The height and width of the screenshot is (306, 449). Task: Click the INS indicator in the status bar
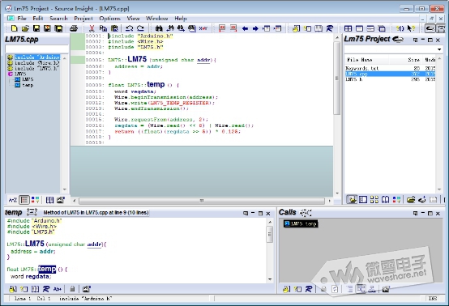(x=433, y=298)
